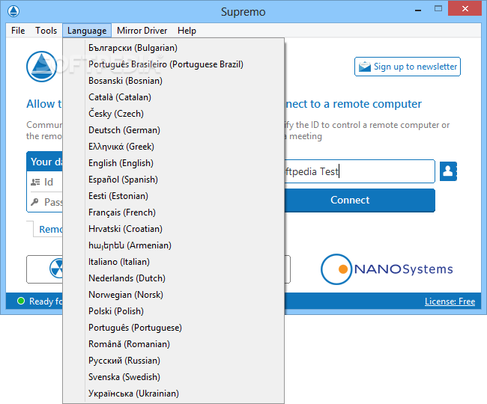Close the Language menu

coord(87,31)
